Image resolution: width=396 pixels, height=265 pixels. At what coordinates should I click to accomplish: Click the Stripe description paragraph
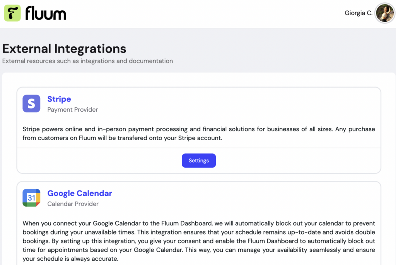click(199, 134)
